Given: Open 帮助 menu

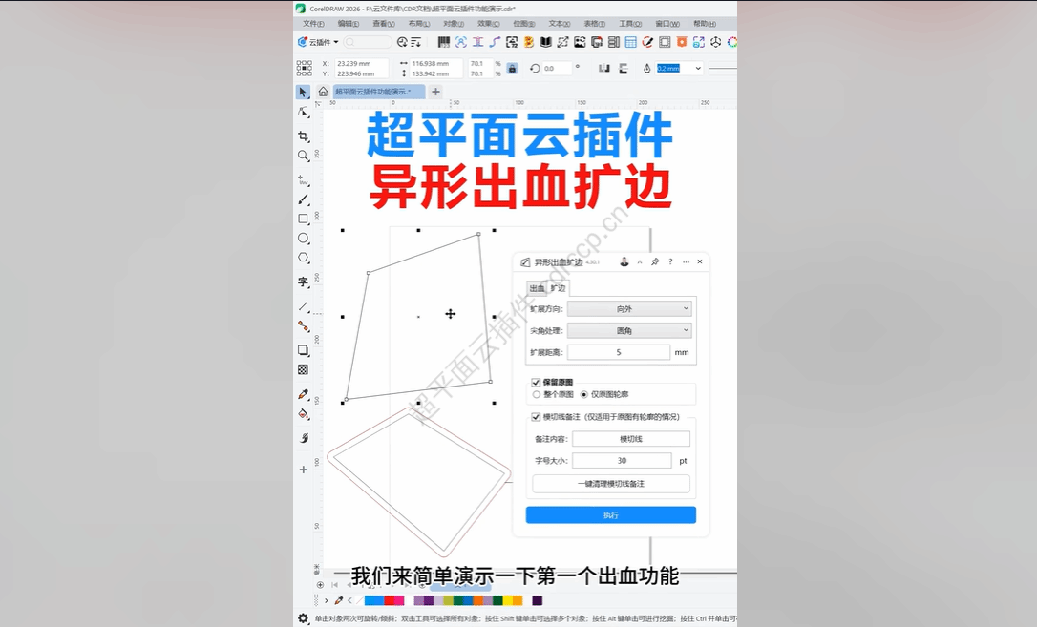Looking at the screenshot, I should point(705,24).
